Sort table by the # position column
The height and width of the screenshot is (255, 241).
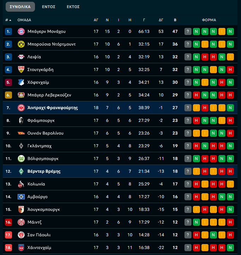coord(8,20)
